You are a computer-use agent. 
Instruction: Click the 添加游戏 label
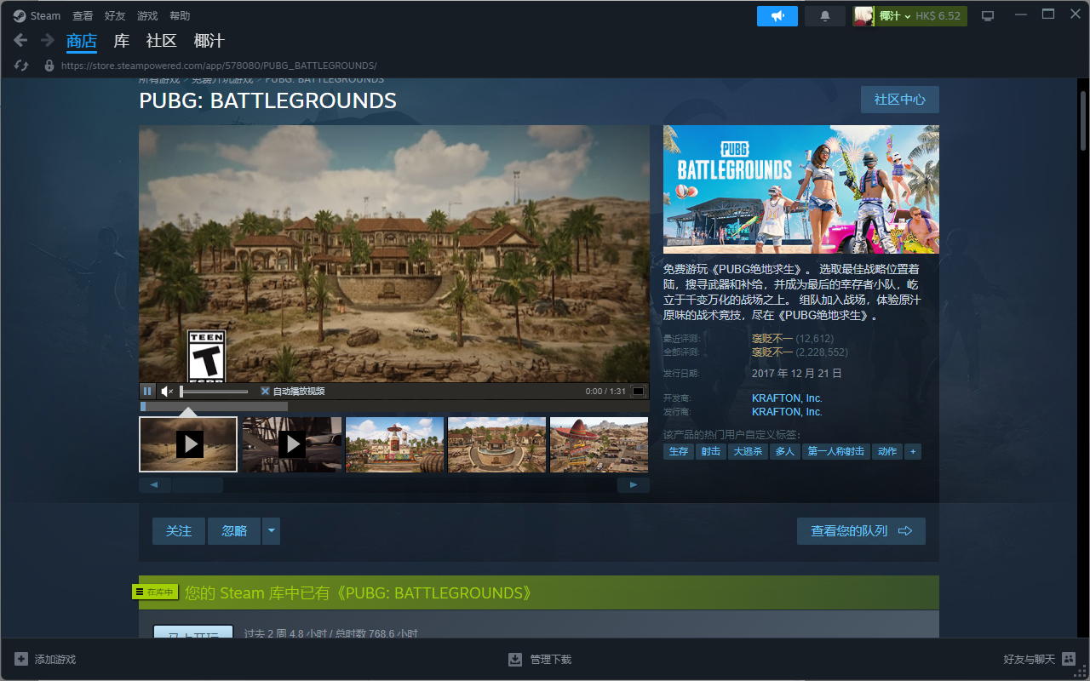(x=55, y=660)
